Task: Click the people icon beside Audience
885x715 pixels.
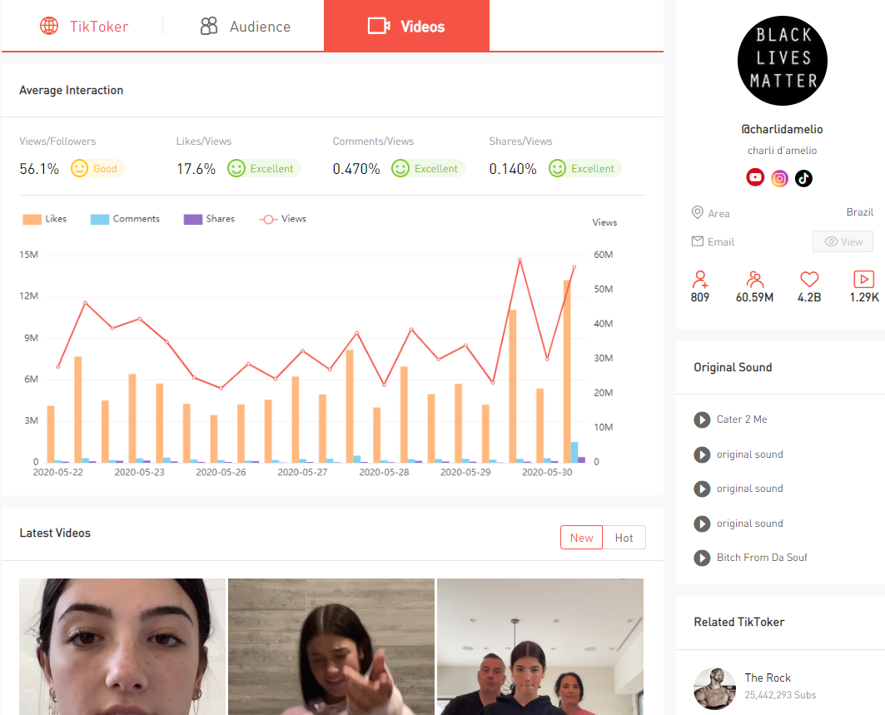Action: pyautogui.click(x=209, y=26)
